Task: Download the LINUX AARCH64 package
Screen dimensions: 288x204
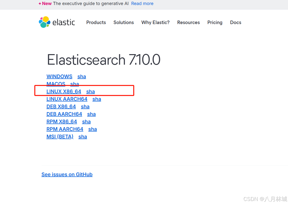Action: click(x=67, y=99)
